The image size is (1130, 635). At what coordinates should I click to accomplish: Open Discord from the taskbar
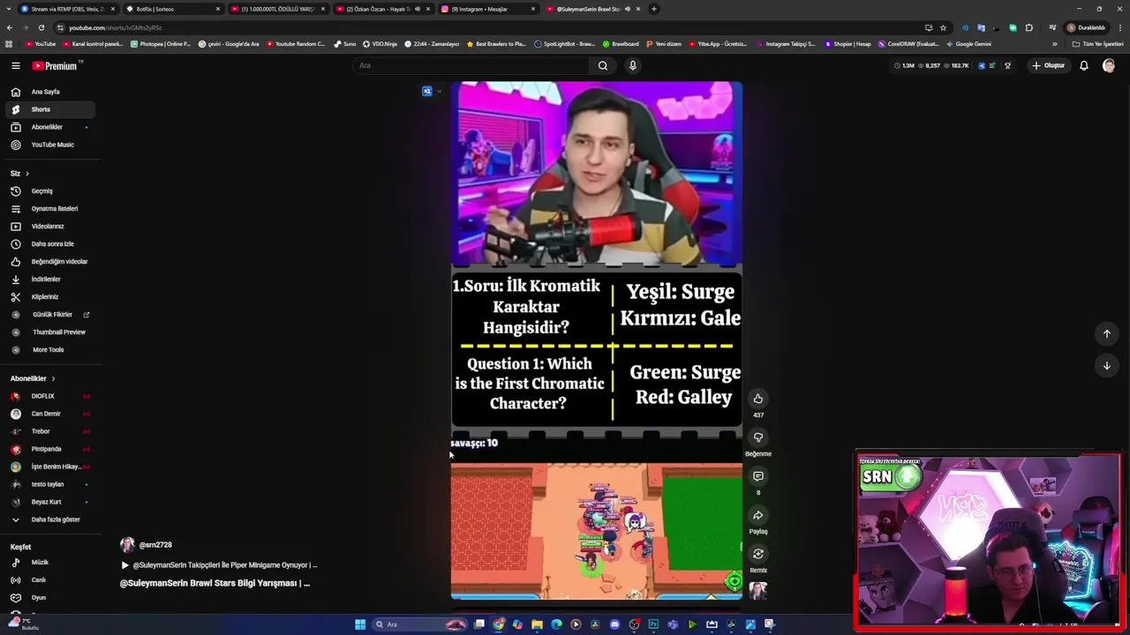pos(614,624)
